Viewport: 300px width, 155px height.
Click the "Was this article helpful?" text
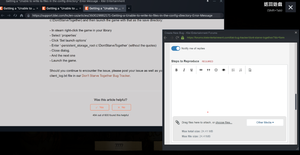pos(111,100)
